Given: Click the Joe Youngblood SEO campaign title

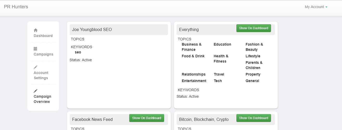Looking at the screenshot, I should pos(92,30).
